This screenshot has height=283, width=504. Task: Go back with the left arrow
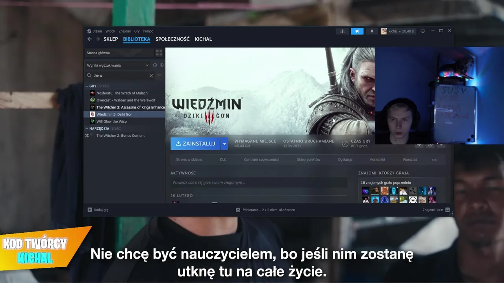coord(89,39)
